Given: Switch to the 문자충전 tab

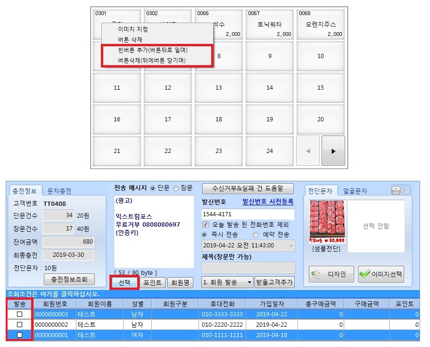Looking at the screenshot, I should 59,191.
